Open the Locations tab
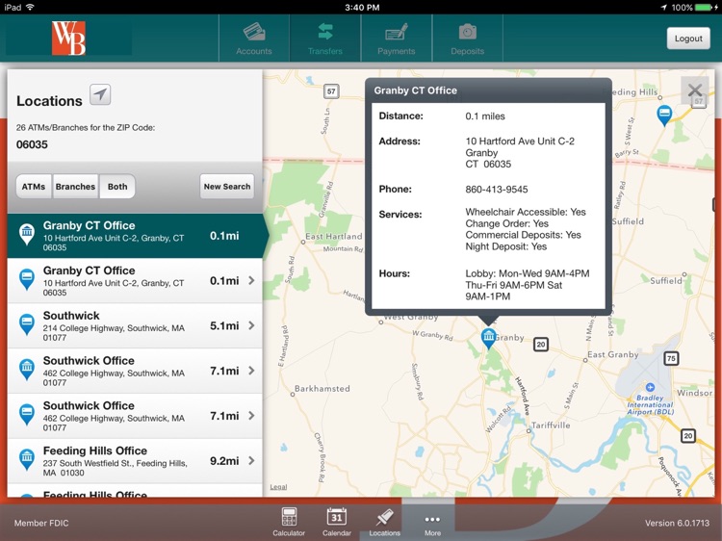 [384, 522]
